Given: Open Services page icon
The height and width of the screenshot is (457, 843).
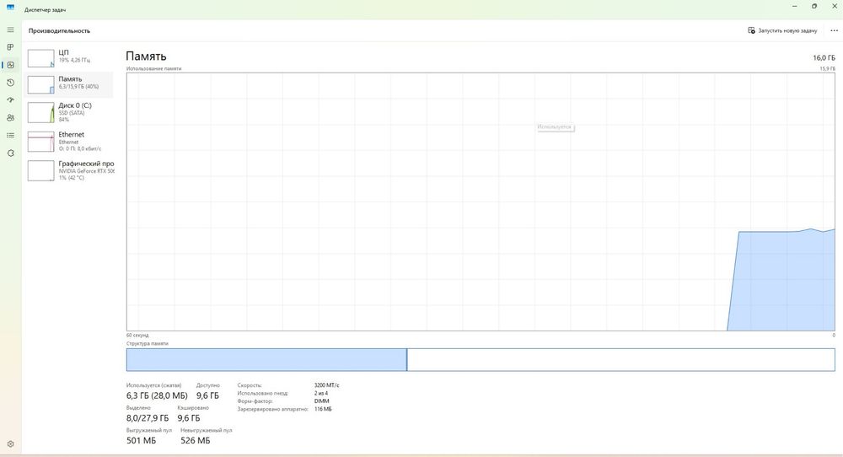Looking at the screenshot, I should (x=10, y=153).
